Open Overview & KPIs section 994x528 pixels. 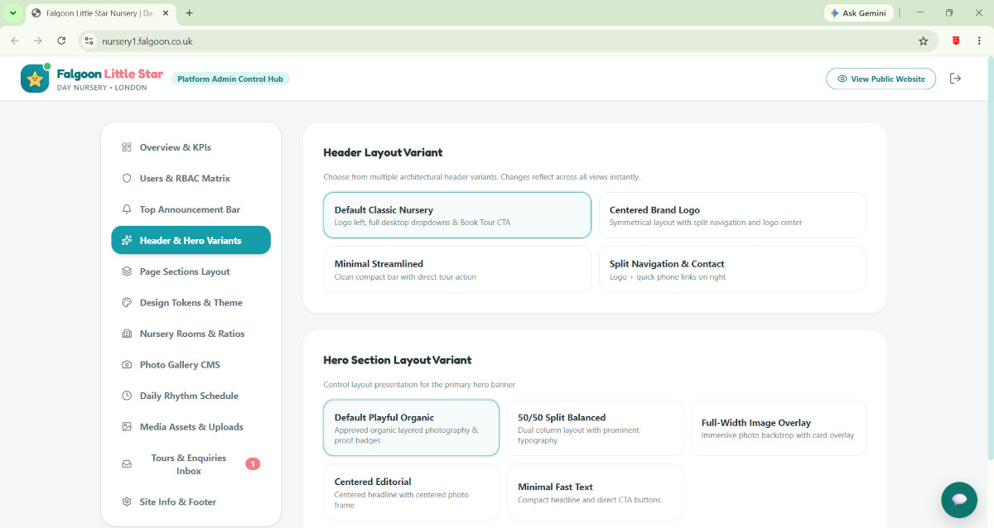[x=191, y=147]
